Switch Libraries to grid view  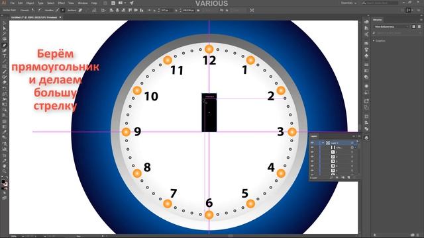coord(413,26)
